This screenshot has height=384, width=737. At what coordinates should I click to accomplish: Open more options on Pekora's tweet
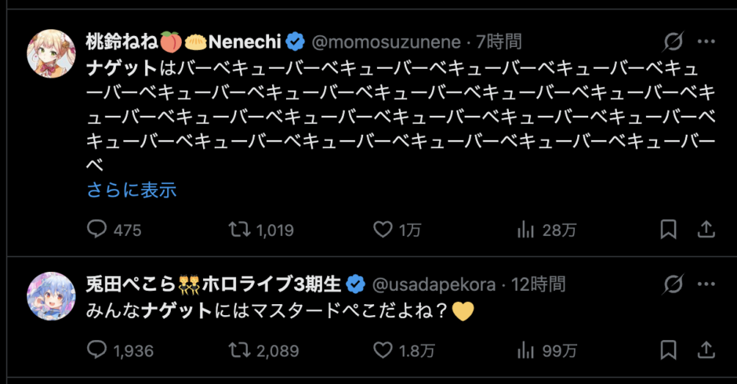tap(706, 284)
